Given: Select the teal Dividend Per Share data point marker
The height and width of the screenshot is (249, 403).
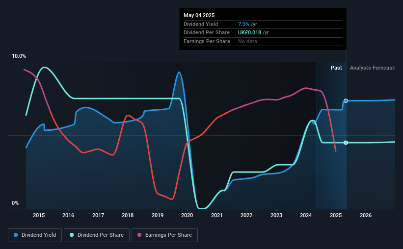Looking at the screenshot, I should [x=346, y=143].
